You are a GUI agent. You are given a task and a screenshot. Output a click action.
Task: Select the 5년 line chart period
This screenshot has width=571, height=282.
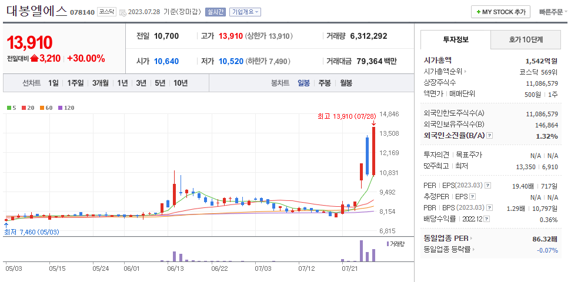pos(160,83)
